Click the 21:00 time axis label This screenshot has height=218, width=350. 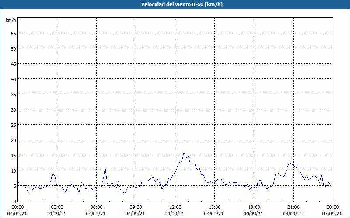[x=293, y=208]
